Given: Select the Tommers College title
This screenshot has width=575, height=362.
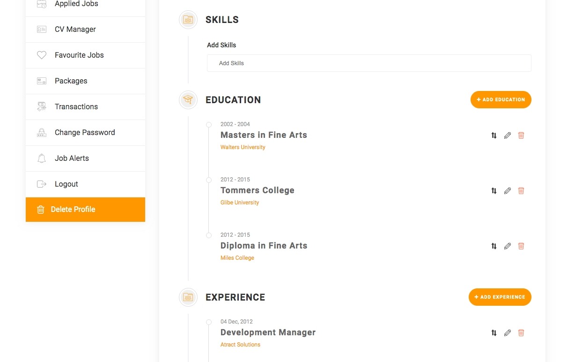Looking at the screenshot, I should 258,190.
